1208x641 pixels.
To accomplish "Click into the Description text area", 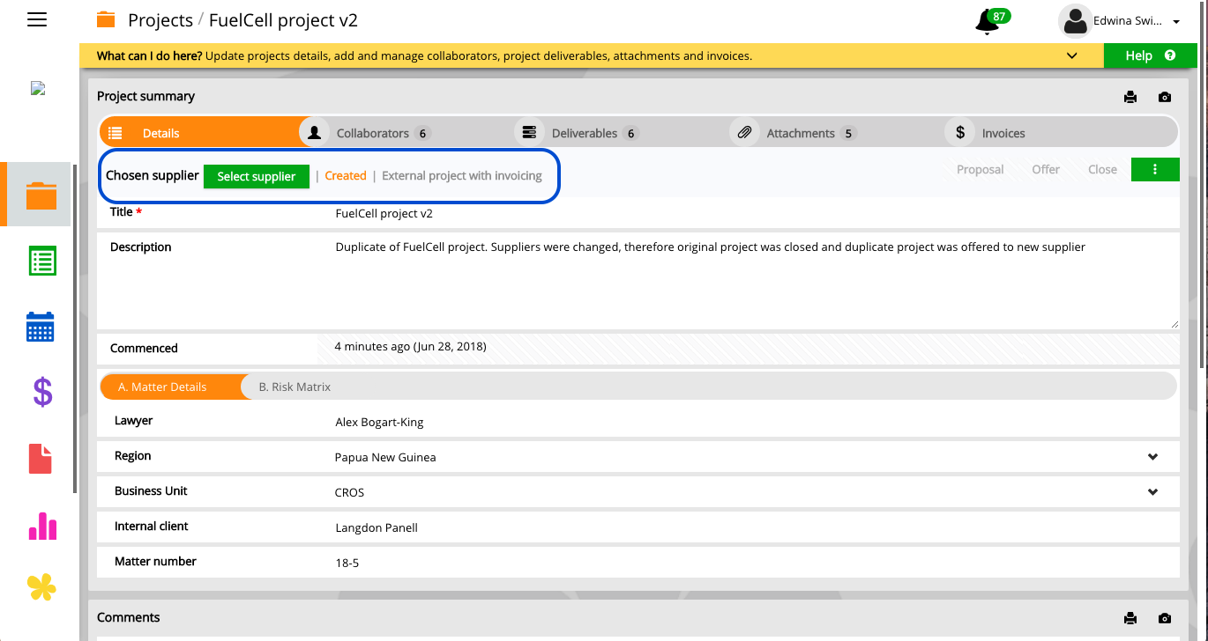I will [x=749, y=282].
